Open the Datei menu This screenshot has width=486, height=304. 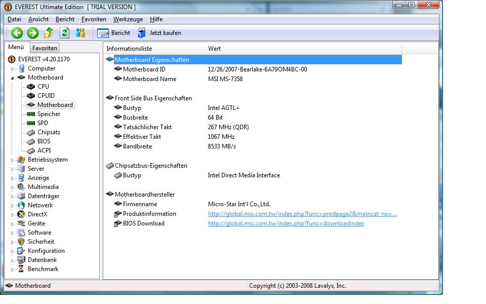pos(14,19)
